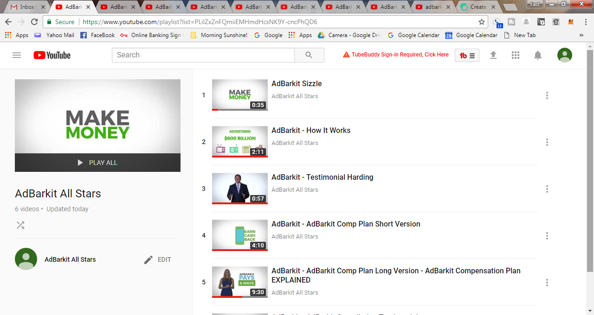Reload the page
This screenshot has height=315, width=594.
coord(34,22)
